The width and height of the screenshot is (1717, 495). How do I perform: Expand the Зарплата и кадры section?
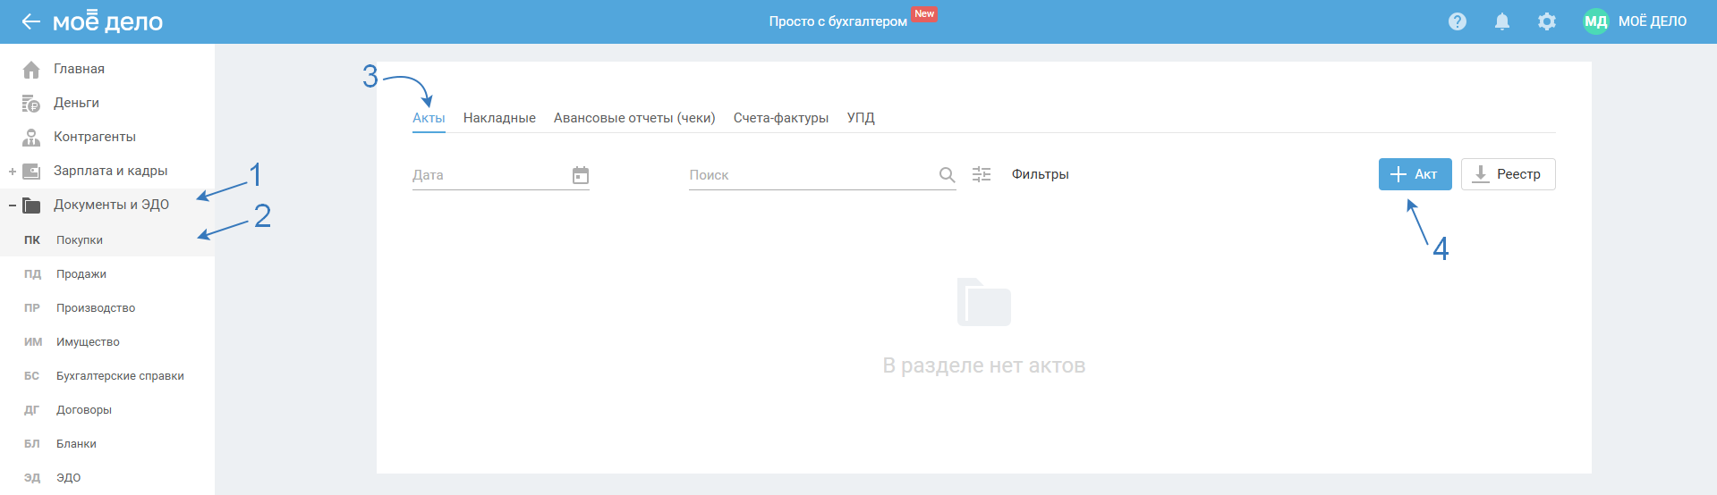pos(13,172)
